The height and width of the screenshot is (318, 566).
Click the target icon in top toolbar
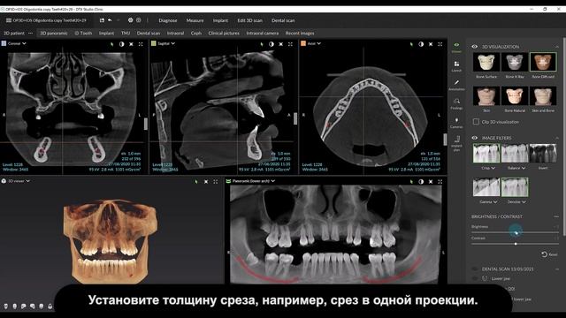pyautogui.click(x=130, y=20)
